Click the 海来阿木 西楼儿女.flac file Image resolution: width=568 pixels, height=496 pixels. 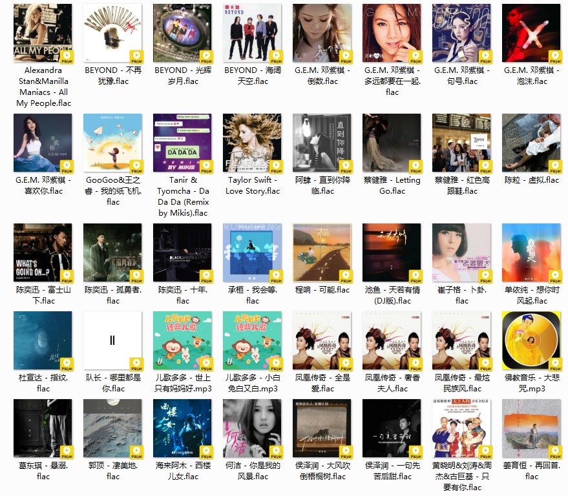[x=182, y=428]
